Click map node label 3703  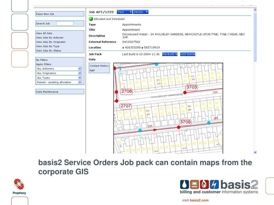[x=192, y=87]
